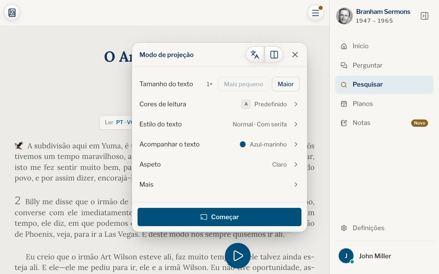Click the calendar check icon beside Planos
Image resolution: width=439 pixels, height=274 pixels.
[x=344, y=104]
